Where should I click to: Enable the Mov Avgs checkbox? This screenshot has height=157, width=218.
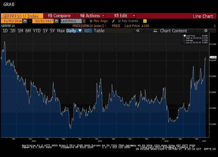coord(91,21)
